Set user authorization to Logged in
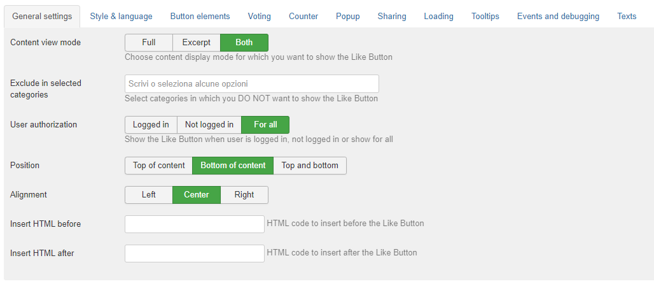The height and width of the screenshot is (286, 654). click(151, 125)
